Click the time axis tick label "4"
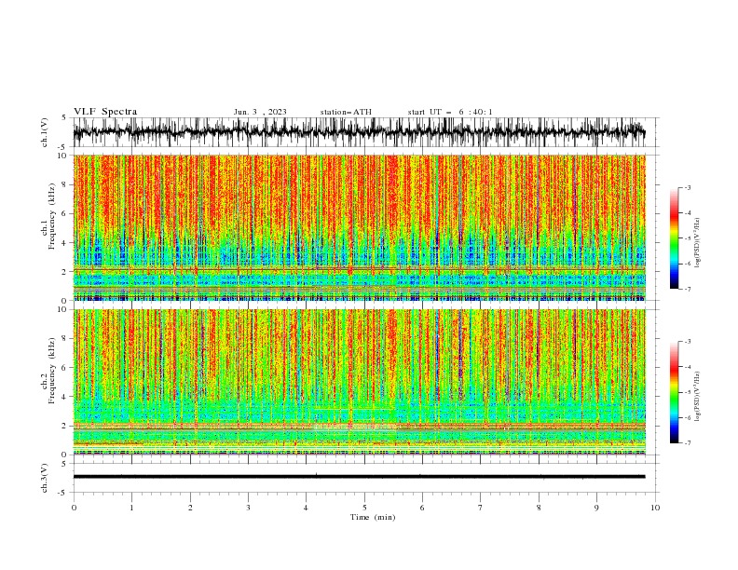Screen dimensions: 738x570 pyautogui.click(x=306, y=508)
